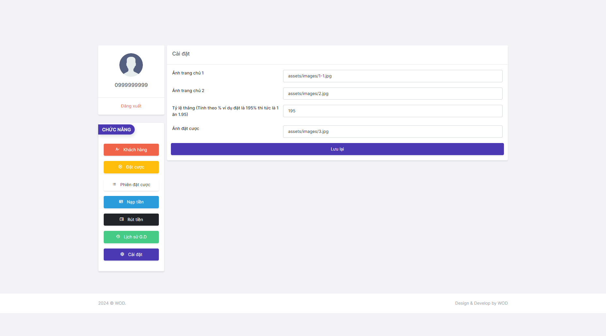
Task: Open the Đặt cược page
Action: click(131, 167)
